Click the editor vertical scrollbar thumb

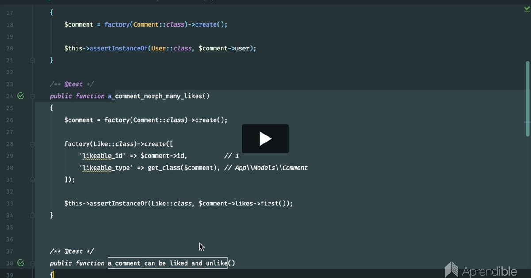527,99
